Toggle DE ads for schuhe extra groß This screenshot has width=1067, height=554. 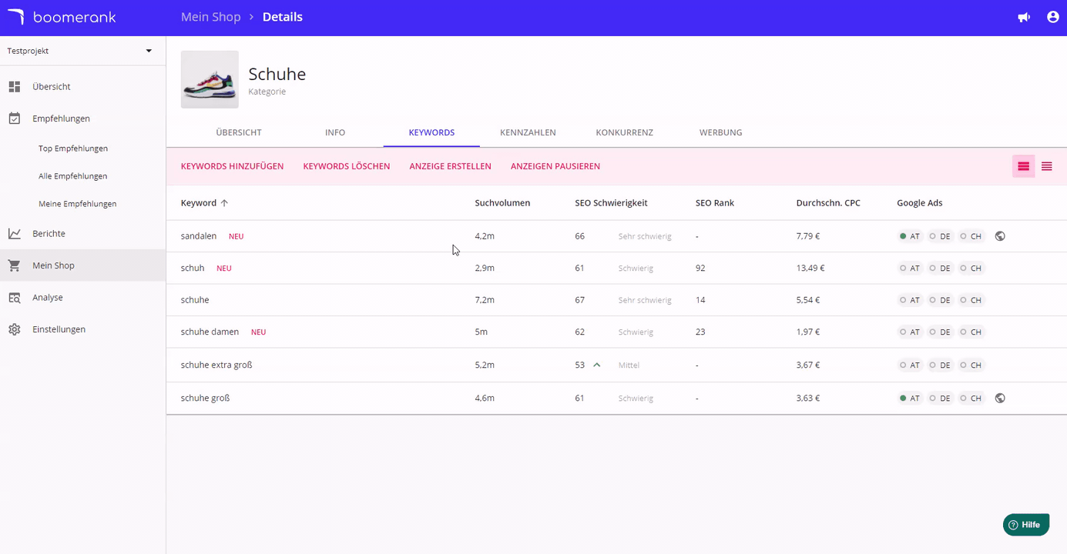[940, 365]
